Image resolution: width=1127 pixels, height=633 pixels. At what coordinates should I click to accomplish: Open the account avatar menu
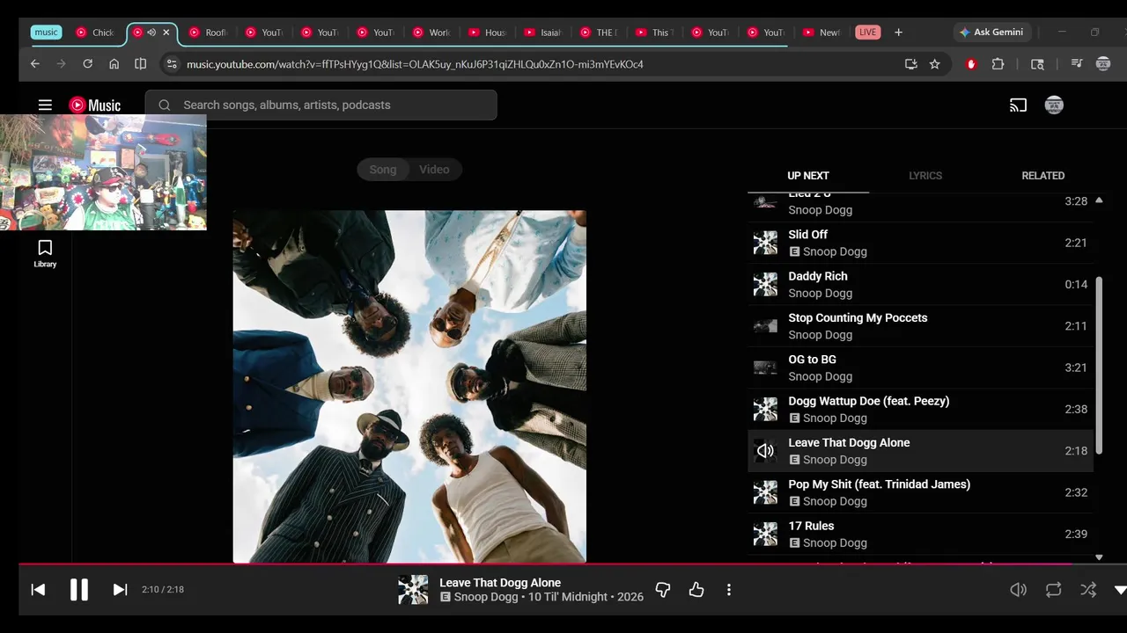(1054, 105)
